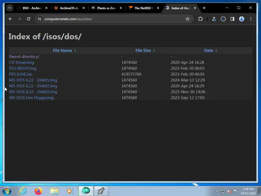Image resolution: width=261 pixels, height=196 pixels.
Task: Sort by Date column header
Action: (208, 51)
